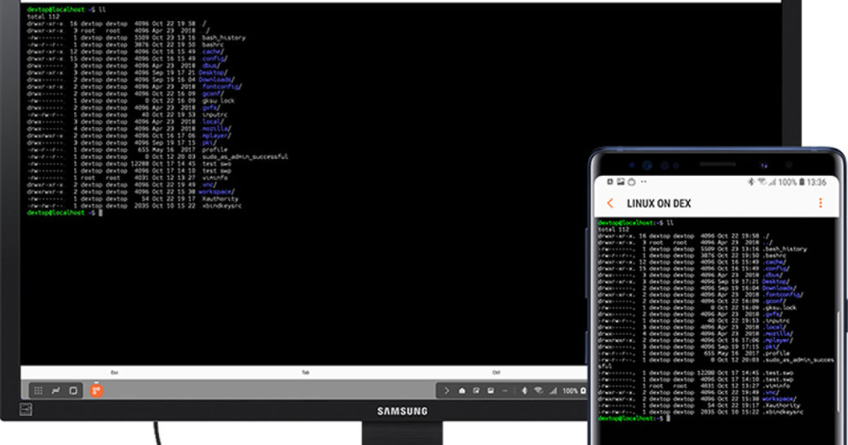Tap the .xbindkeysrc file in phone terminal
848x445 pixels.
(783, 412)
